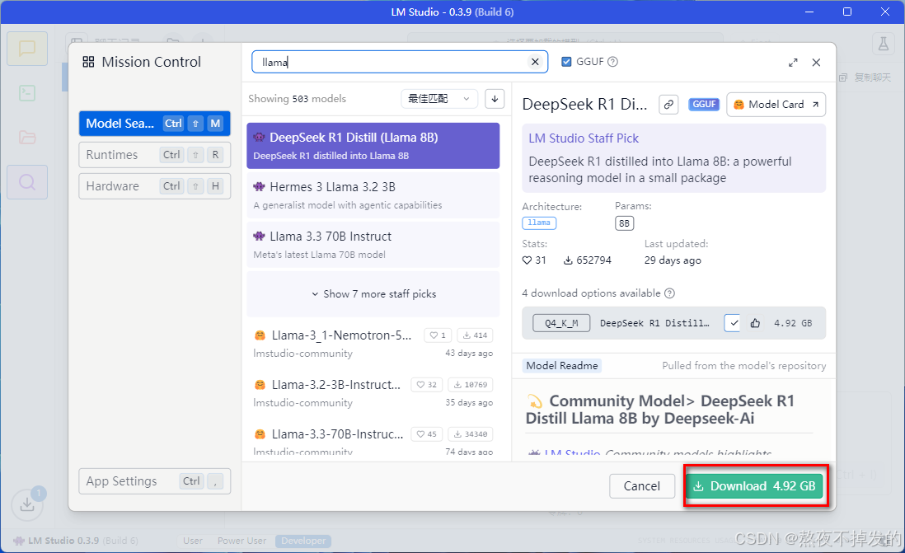Screen dimensions: 905x553
Task: Select Llama-3.3-70B-Instruct community model
Action: tap(373, 443)
